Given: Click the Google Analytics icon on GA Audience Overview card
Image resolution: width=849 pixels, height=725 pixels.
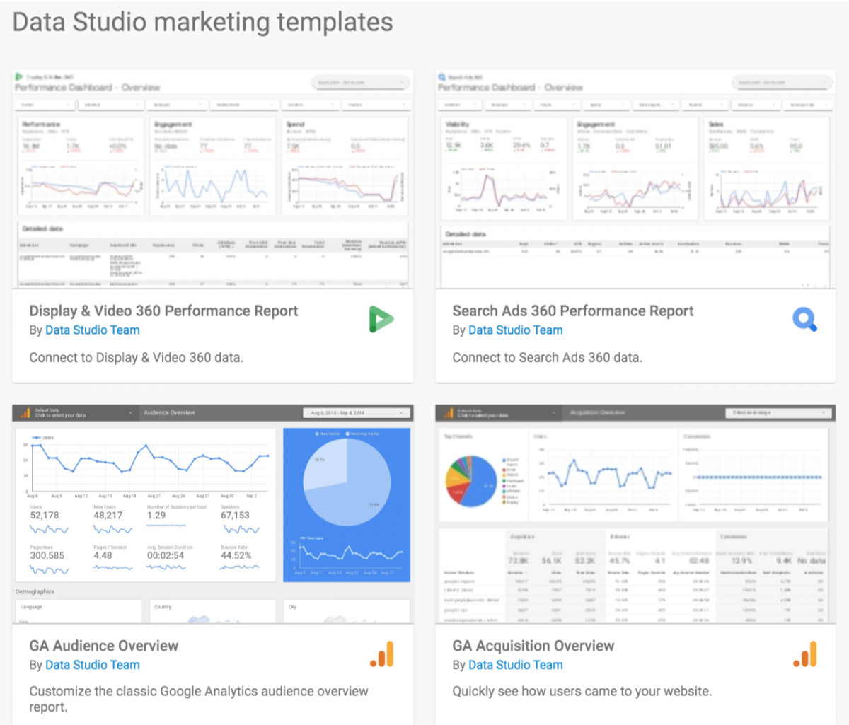Looking at the screenshot, I should [x=381, y=654].
